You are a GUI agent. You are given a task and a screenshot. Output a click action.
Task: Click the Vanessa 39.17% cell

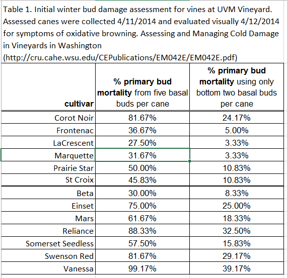[237, 268]
